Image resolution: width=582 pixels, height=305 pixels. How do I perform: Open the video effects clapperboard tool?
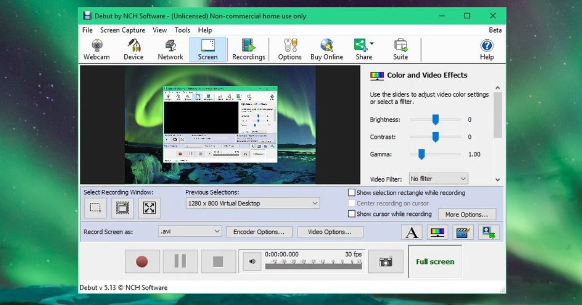(x=463, y=232)
